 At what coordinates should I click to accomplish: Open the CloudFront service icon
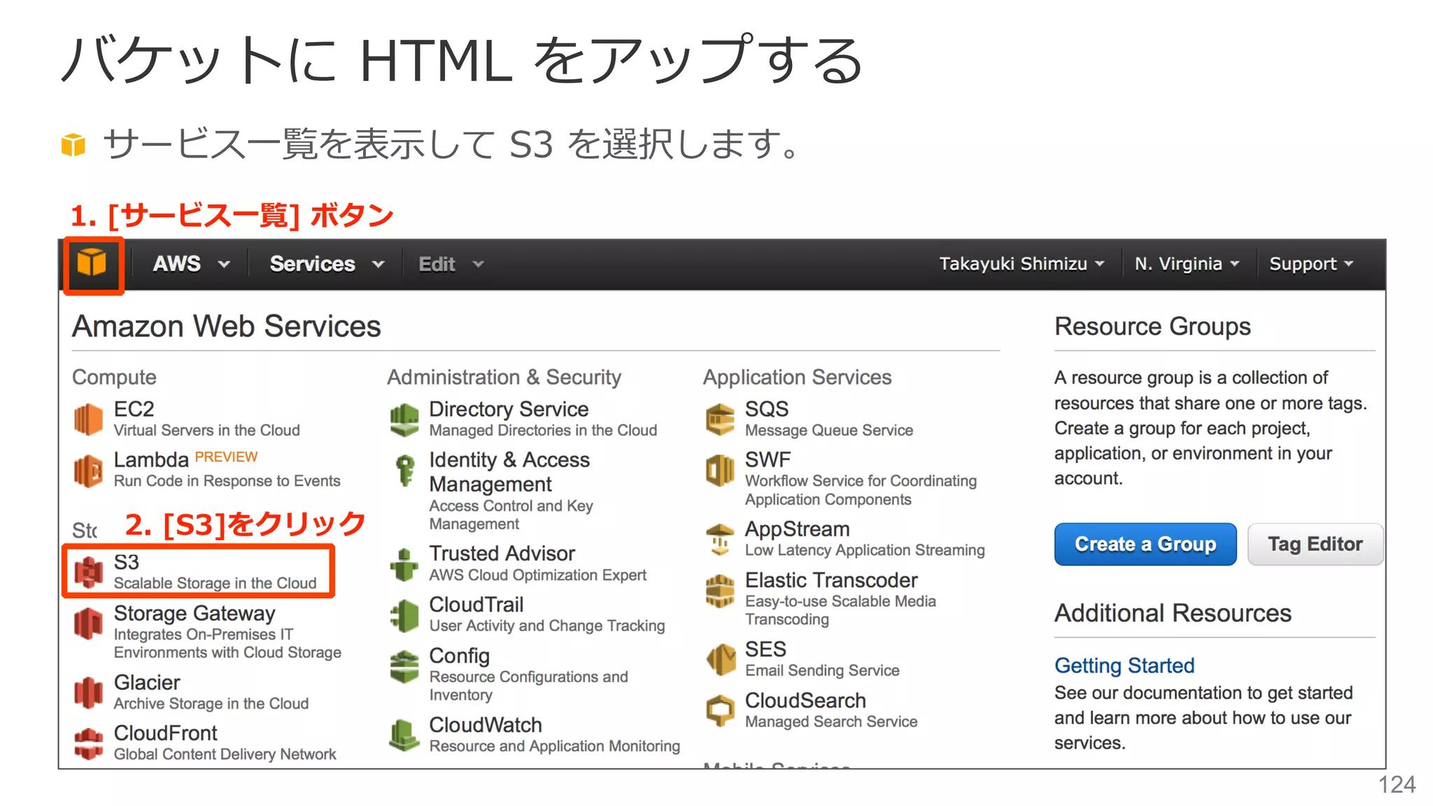[x=88, y=743]
